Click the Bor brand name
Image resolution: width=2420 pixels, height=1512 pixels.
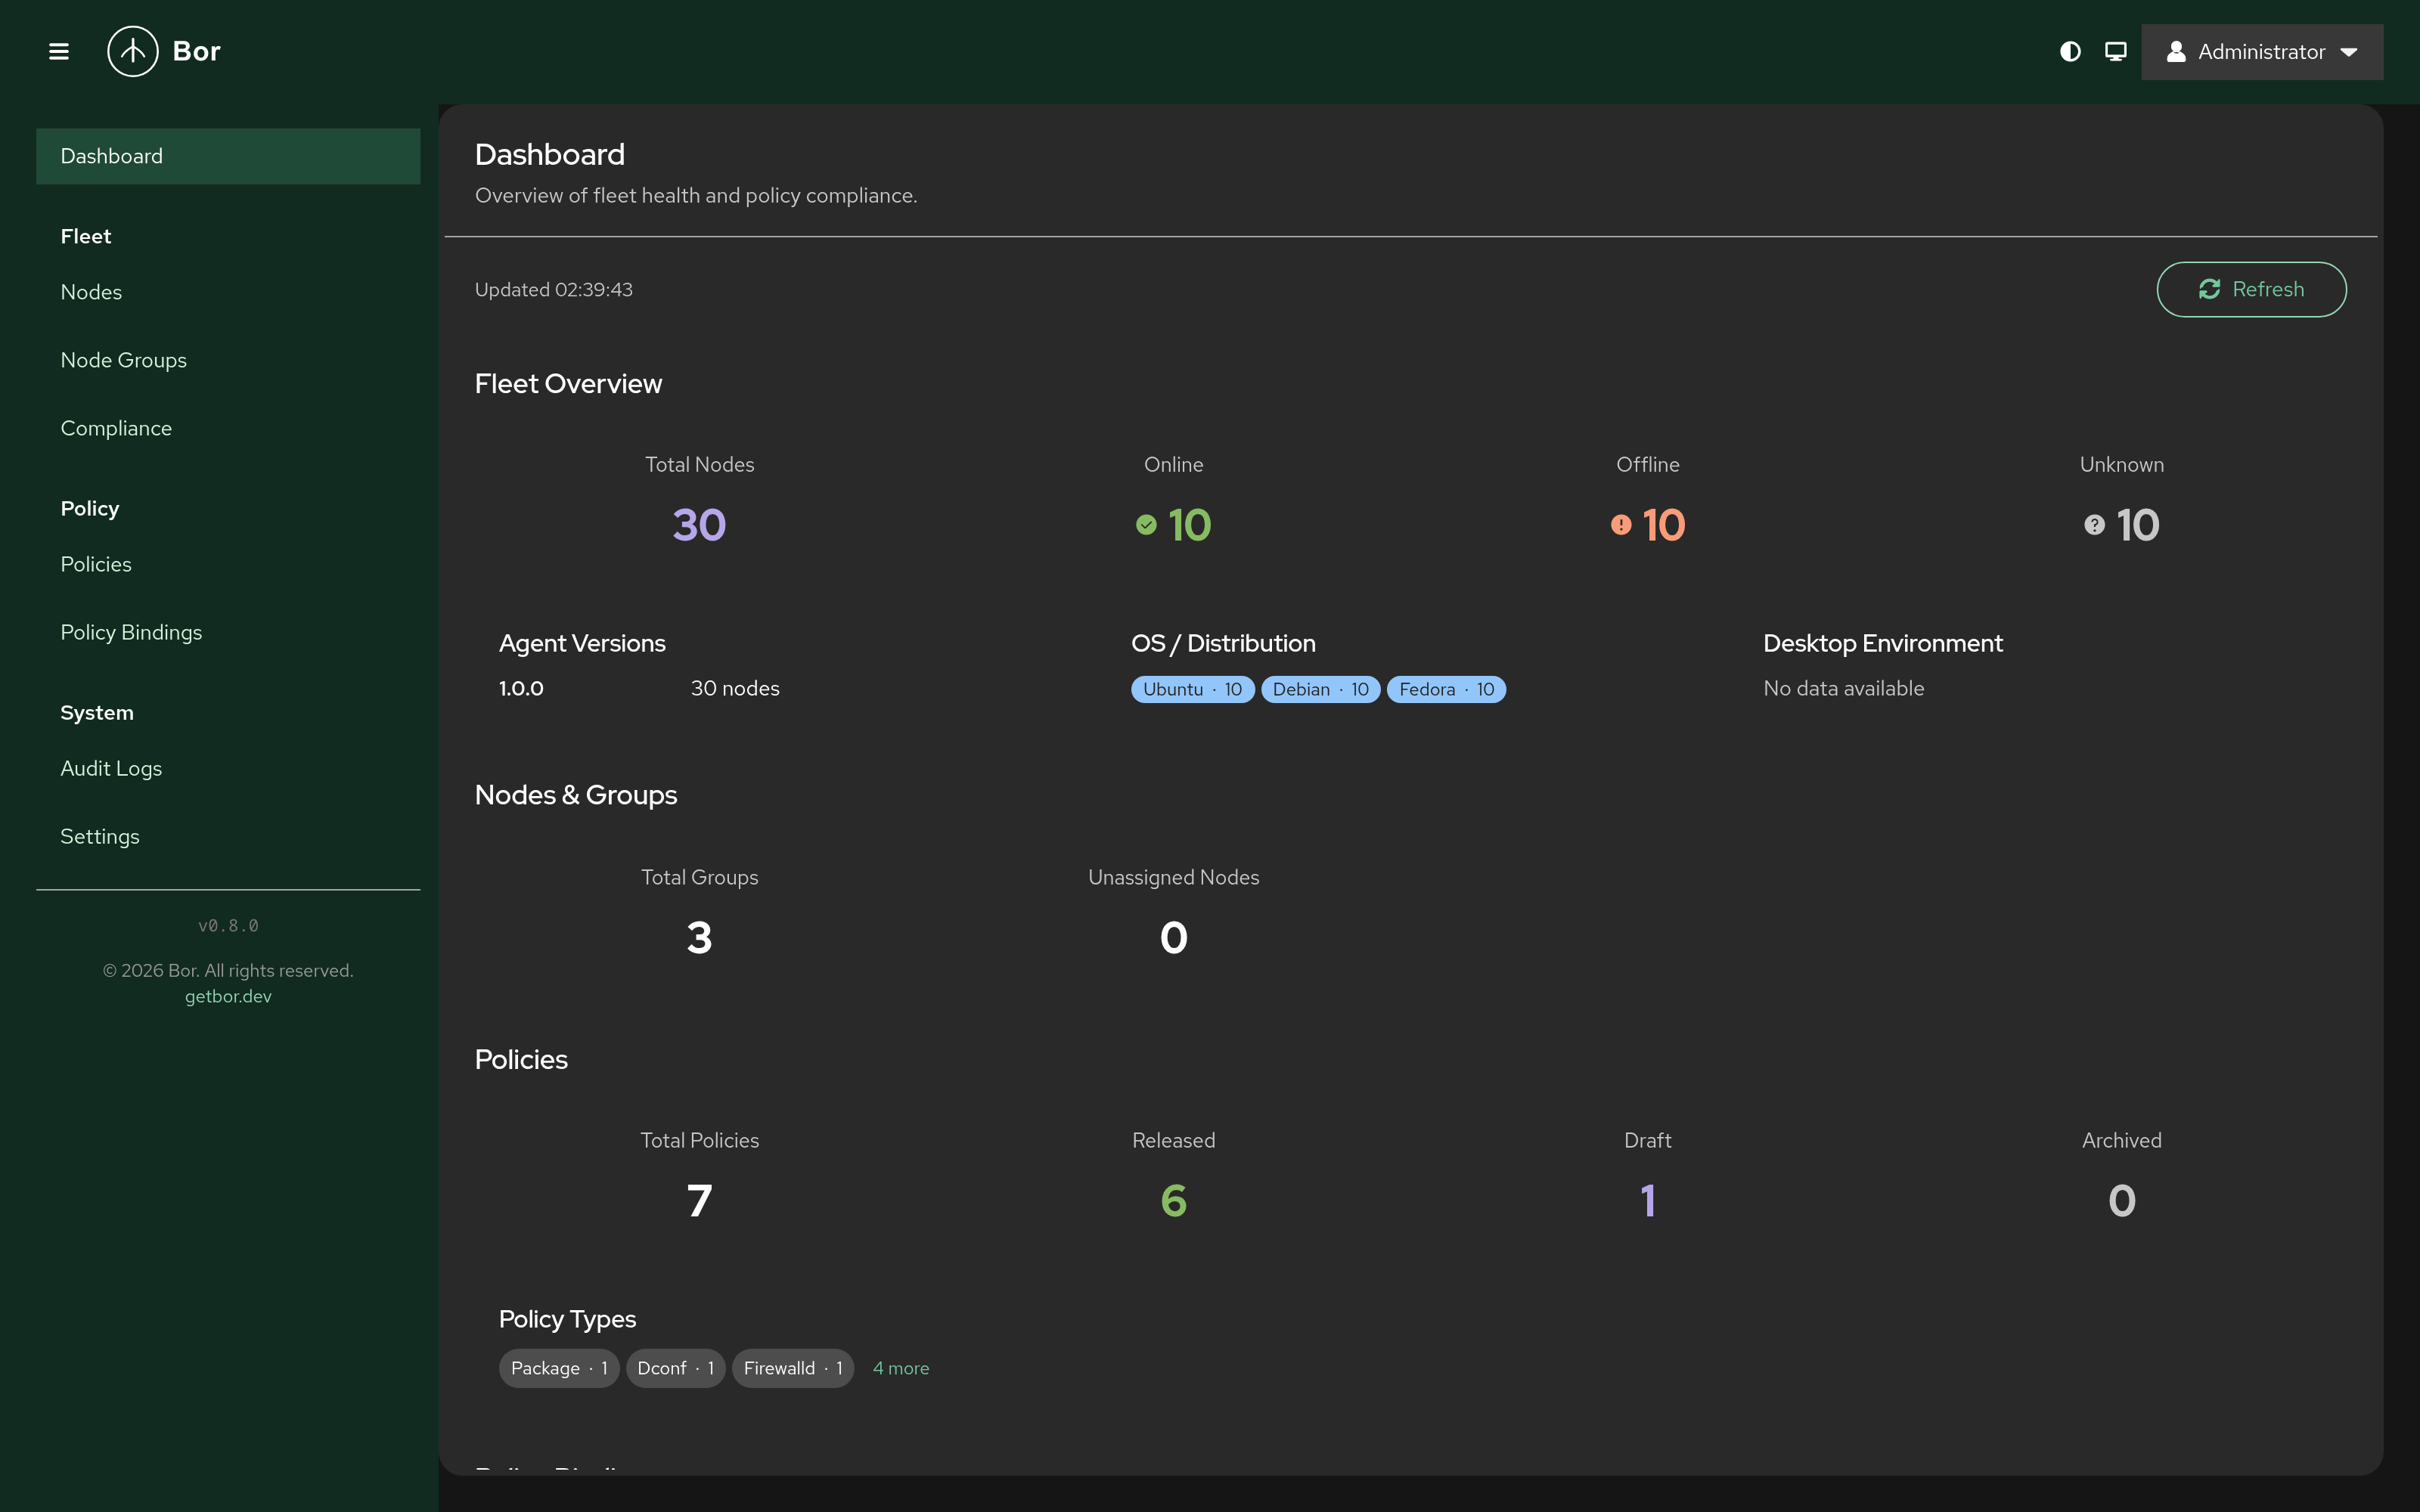[196, 51]
